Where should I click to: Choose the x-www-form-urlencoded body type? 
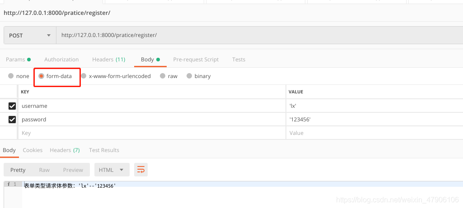coord(84,76)
